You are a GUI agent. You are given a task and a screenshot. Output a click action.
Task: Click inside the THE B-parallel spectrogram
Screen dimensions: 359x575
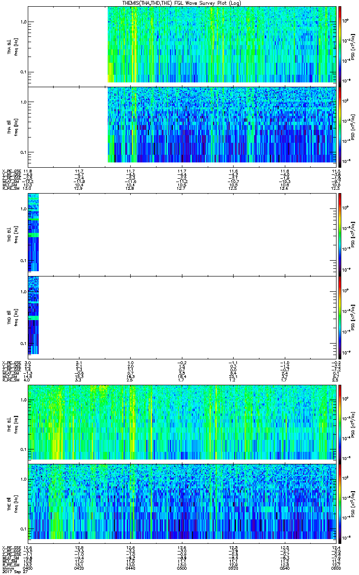point(181,501)
